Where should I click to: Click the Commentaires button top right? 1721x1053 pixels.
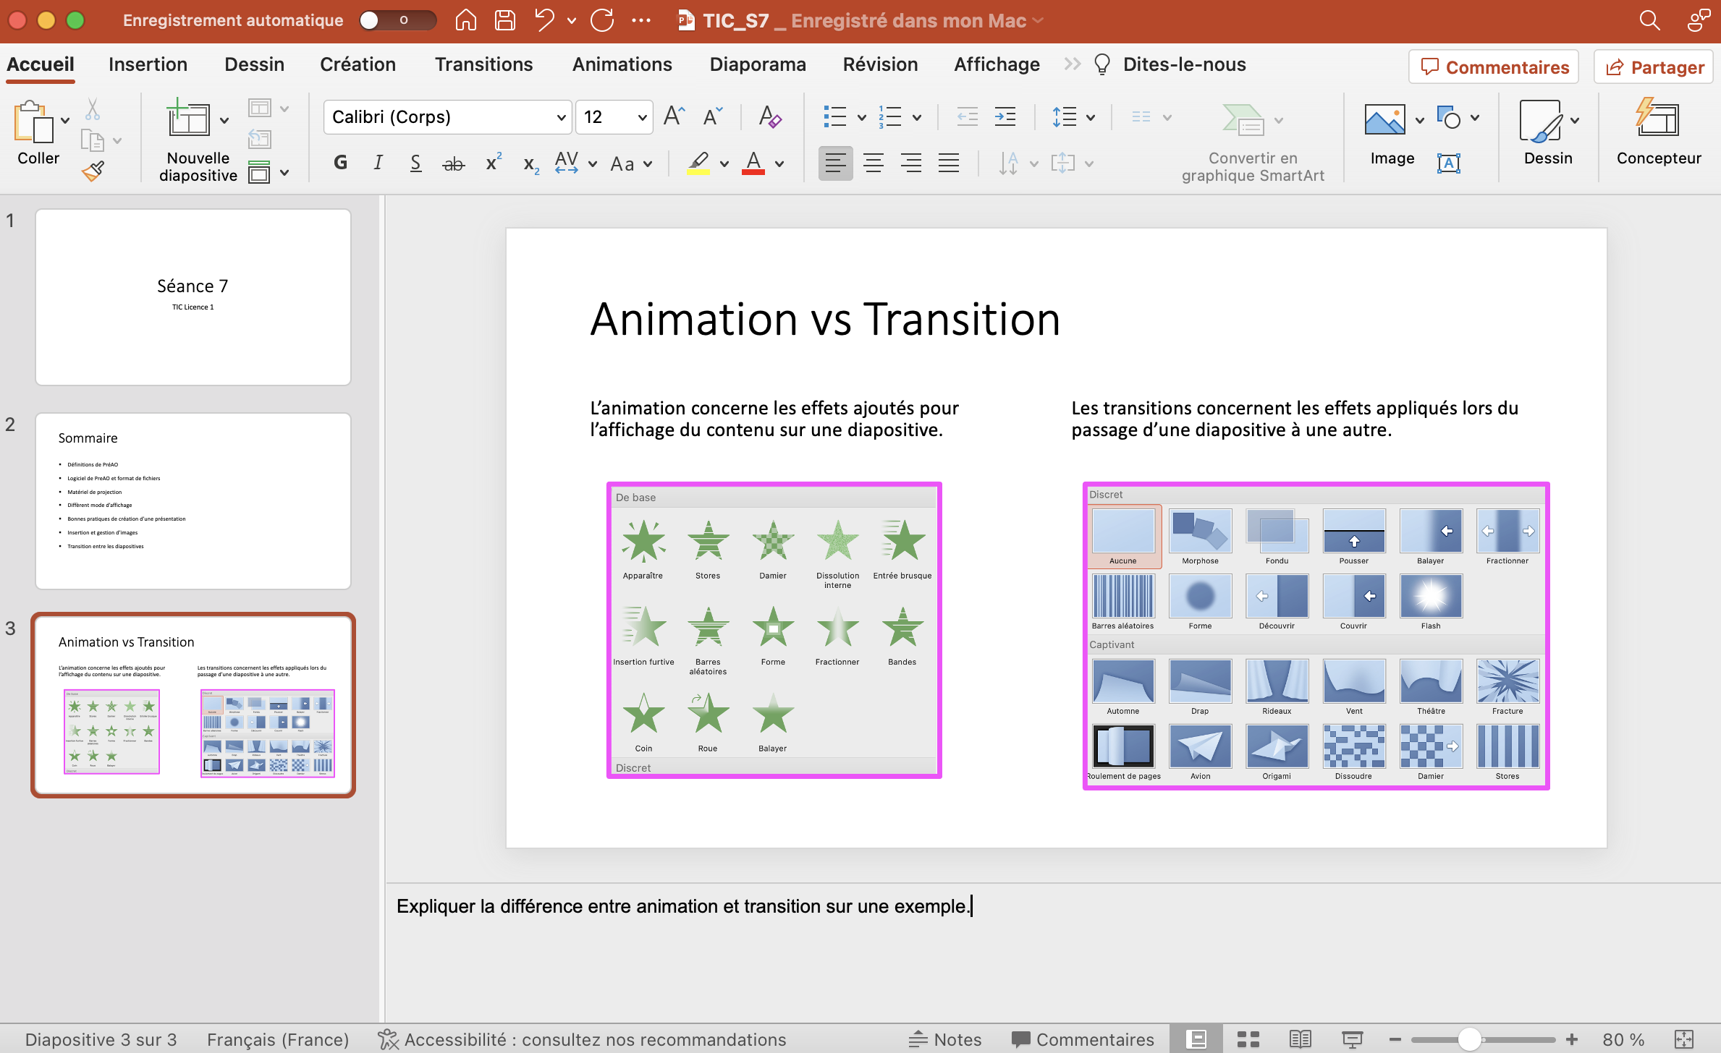[1494, 67]
